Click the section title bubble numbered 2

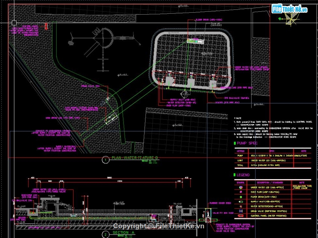105,235
